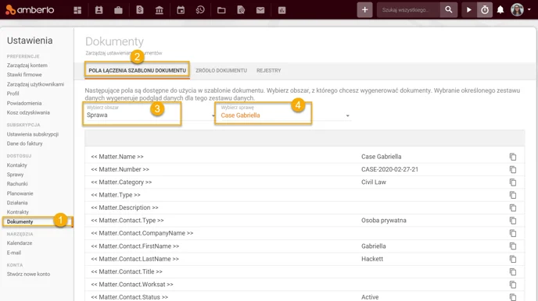Focus the global search field
Screen dimensions: 538x301
[408, 10]
